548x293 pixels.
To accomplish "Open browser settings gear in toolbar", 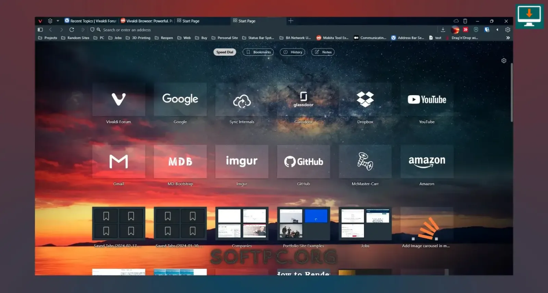I will (x=508, y=30).
